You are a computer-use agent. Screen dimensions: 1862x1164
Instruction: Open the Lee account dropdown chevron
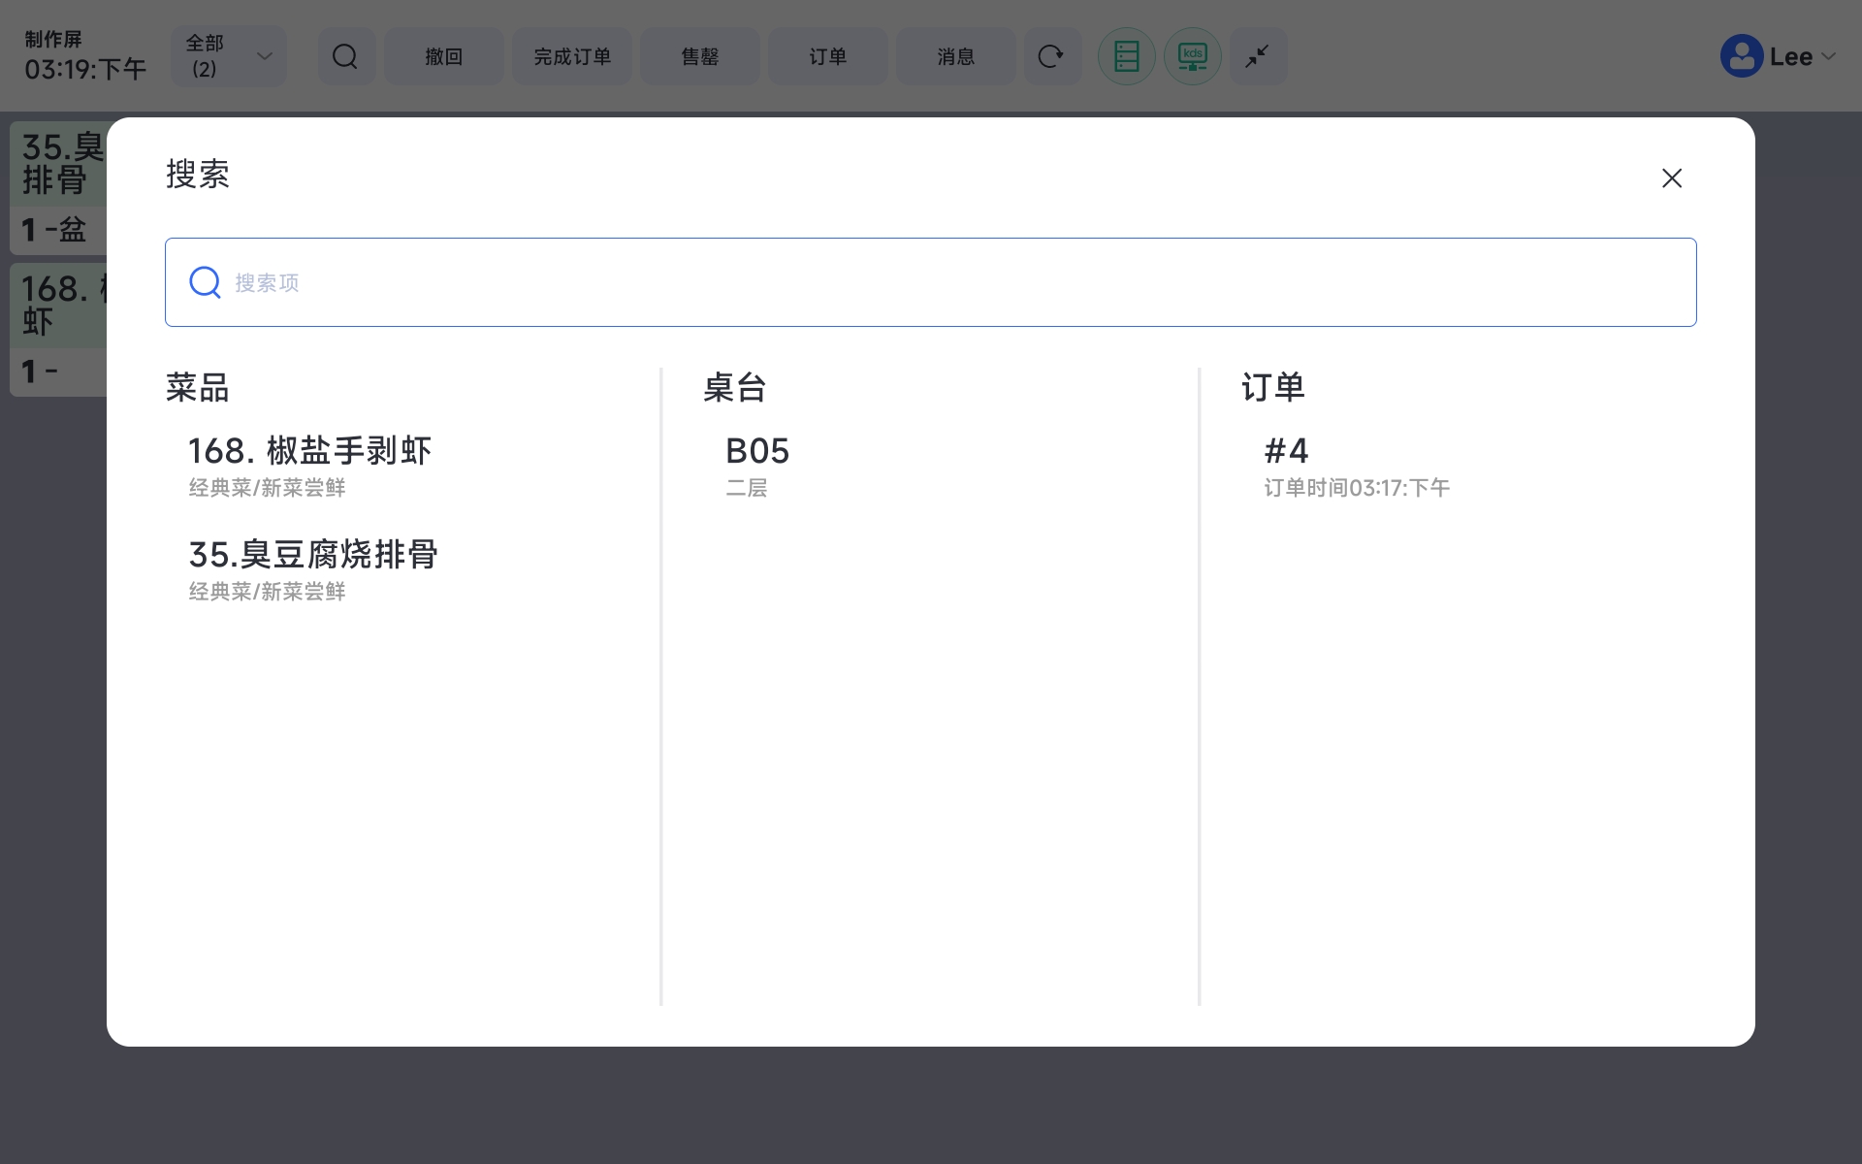pyautogui.click(x=1829, y=56)
